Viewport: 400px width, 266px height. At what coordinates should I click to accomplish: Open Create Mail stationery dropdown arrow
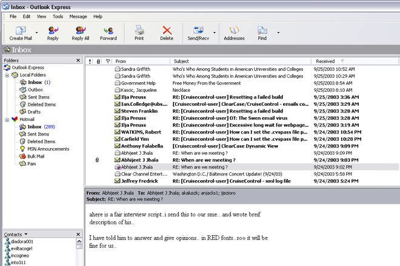pyautogui.click(x=37, y=33)
